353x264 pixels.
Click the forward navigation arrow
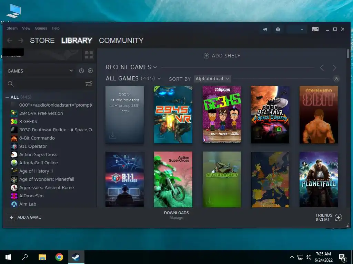pyautogui.click(x=21, y=41)
